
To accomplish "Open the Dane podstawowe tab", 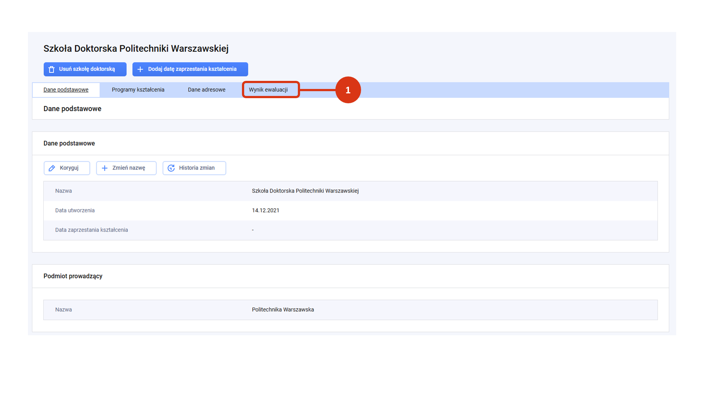I will pyautogui.click(x=66, y=90).
